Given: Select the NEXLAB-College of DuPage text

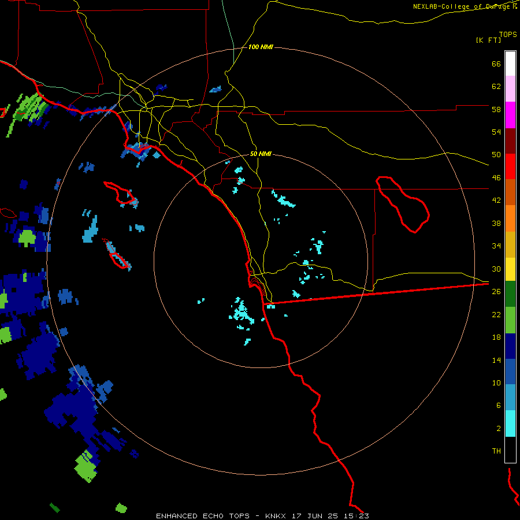Looking at the screenshot, I should click(462, 6).
